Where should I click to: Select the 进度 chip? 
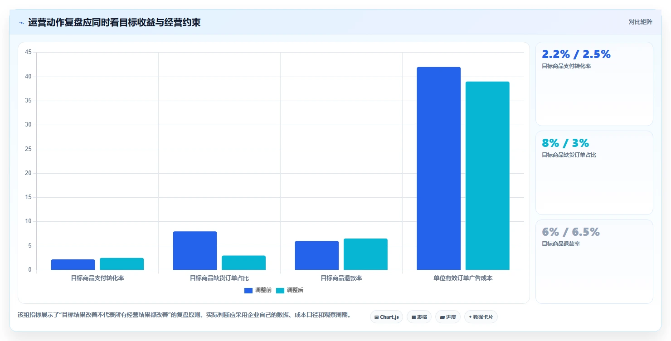coord(448,317)
